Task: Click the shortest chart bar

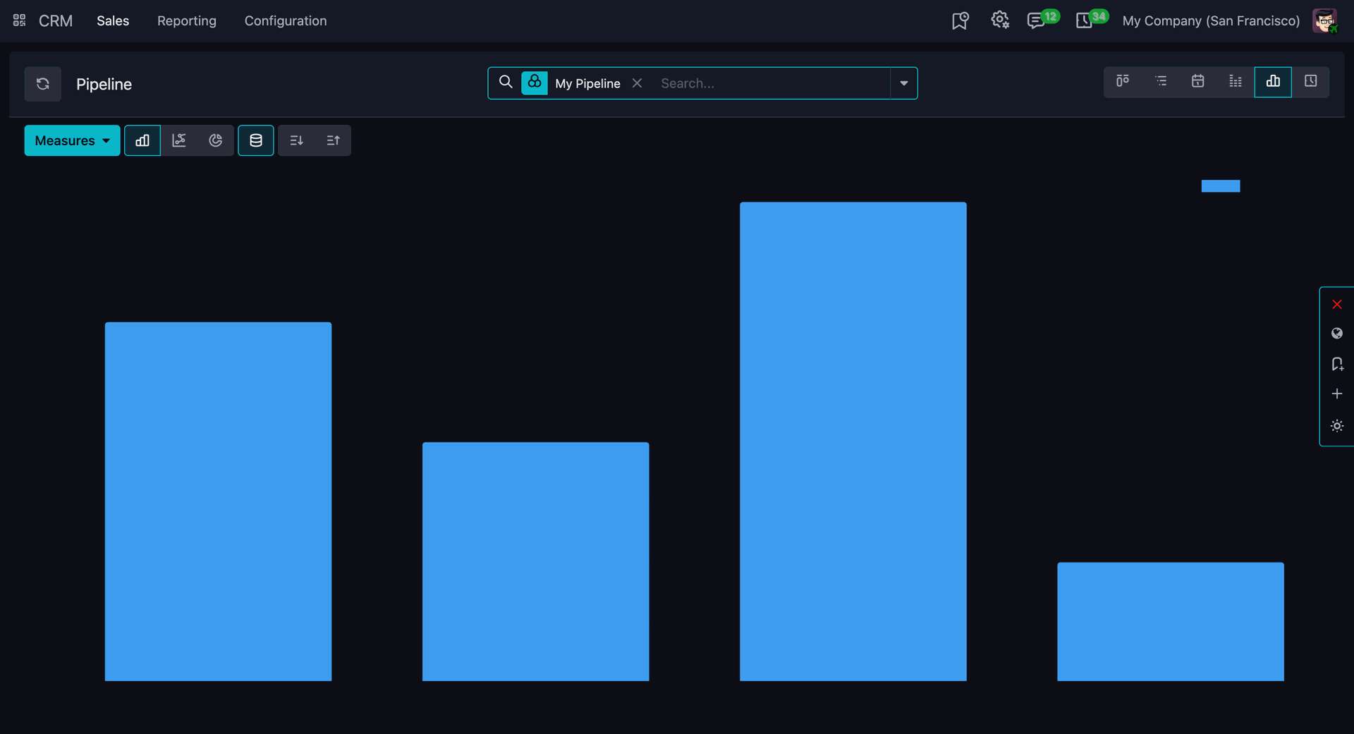Action: coord(1171,621)
